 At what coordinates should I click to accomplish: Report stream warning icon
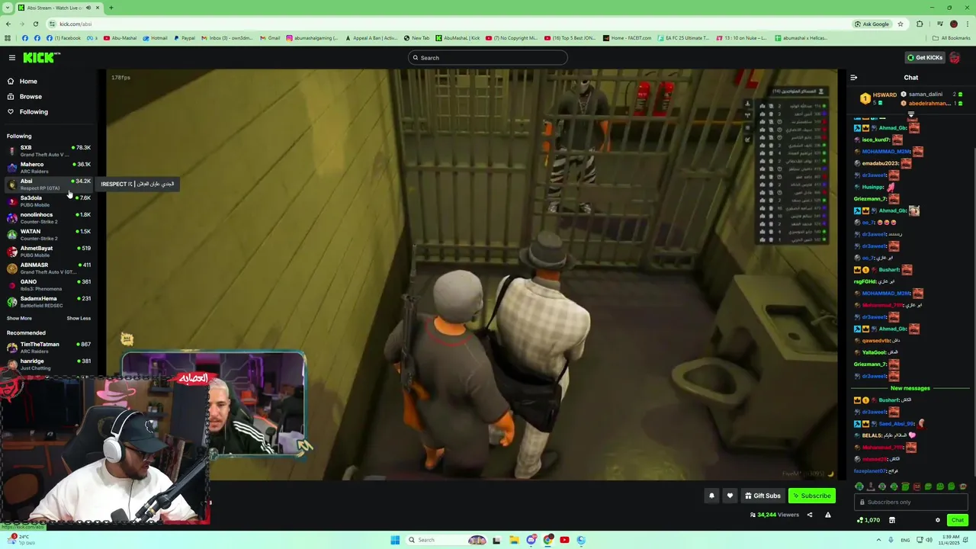(x=827, y=515)
